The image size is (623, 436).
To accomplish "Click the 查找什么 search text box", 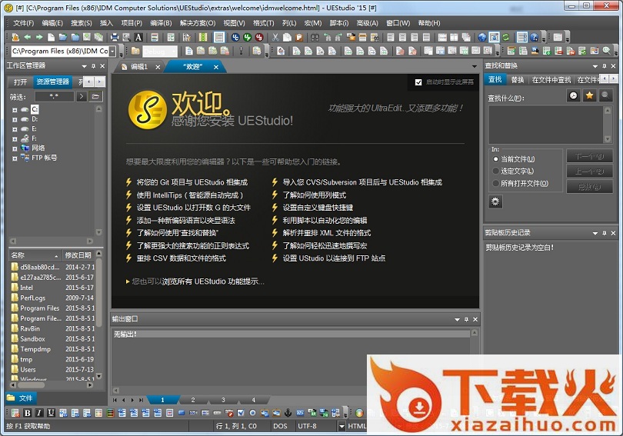I will pyautogui.click(x=546, y=125).
